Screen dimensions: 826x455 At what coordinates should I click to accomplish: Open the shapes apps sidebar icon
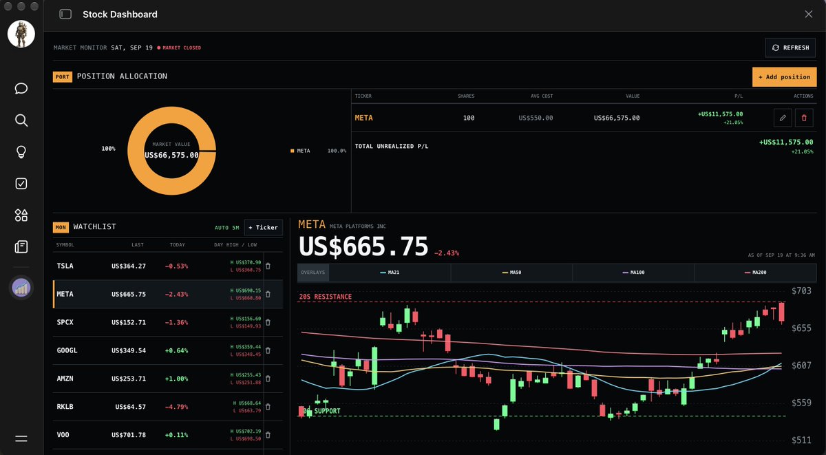(21, 215)
